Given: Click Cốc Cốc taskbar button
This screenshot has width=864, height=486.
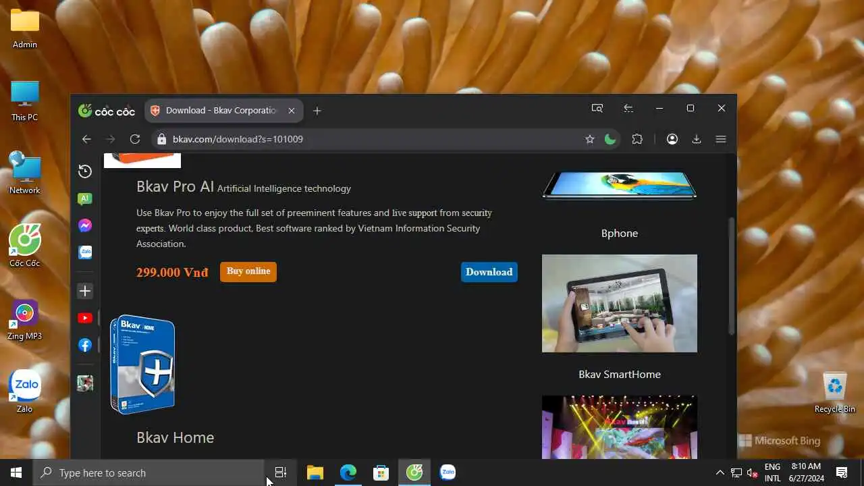Looking at the screenshot, I should pos(414,473).
